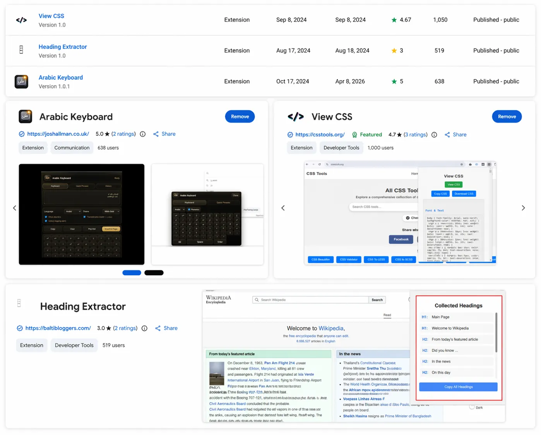Click the Share text on the Arabic Keyboard card
541x435 pixels.
click(168, 134)
